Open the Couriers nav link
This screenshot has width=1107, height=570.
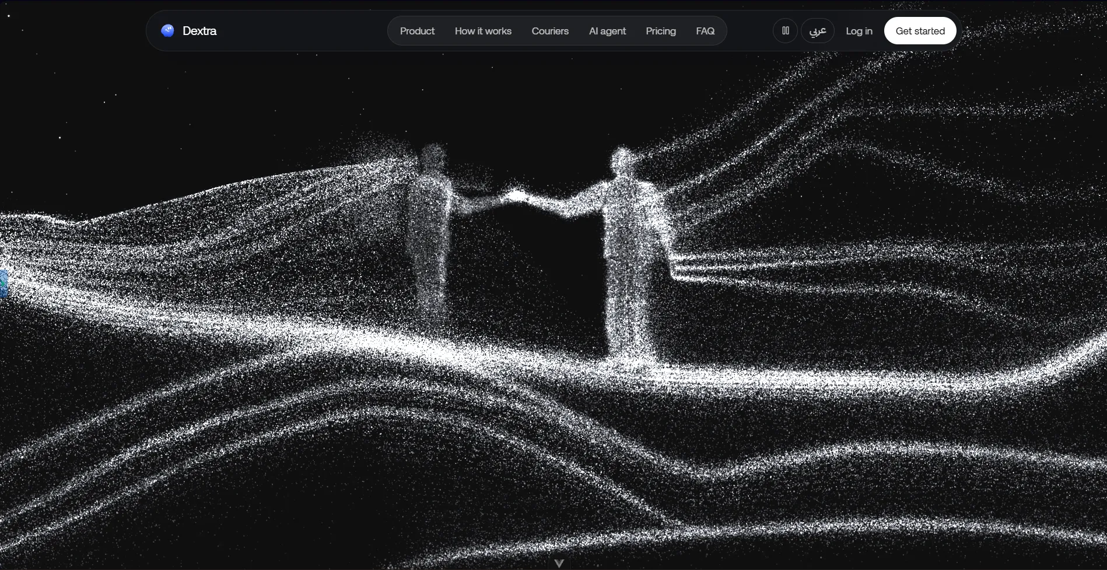550,31
